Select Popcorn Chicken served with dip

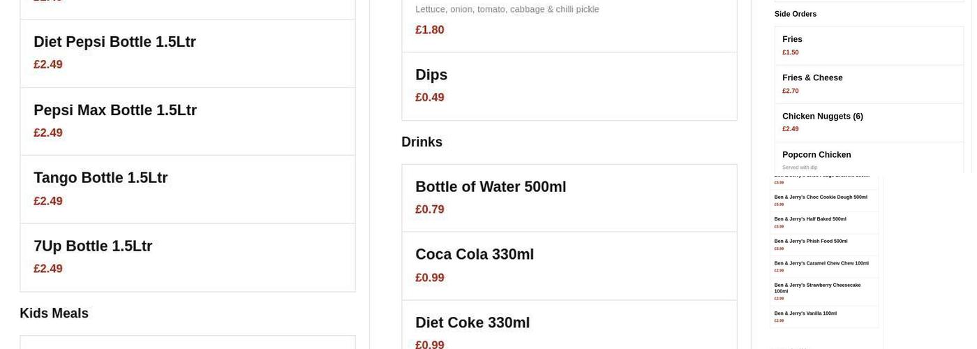point(869,158)
